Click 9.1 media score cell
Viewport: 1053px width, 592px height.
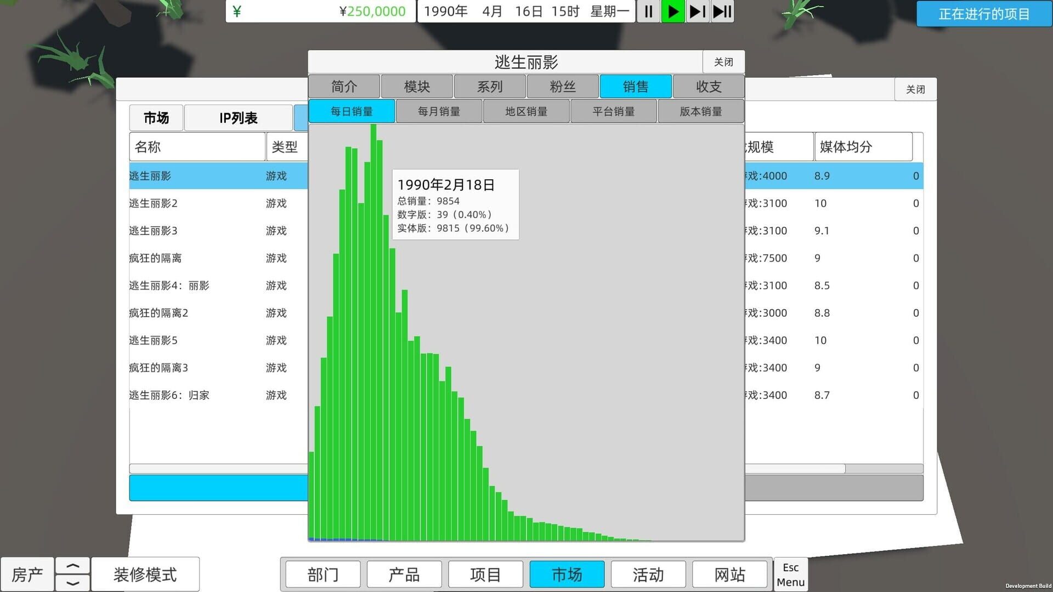822,231
